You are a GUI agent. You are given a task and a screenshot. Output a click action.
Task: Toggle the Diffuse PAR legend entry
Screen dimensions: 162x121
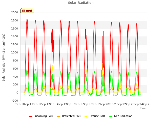click(95, 116)
